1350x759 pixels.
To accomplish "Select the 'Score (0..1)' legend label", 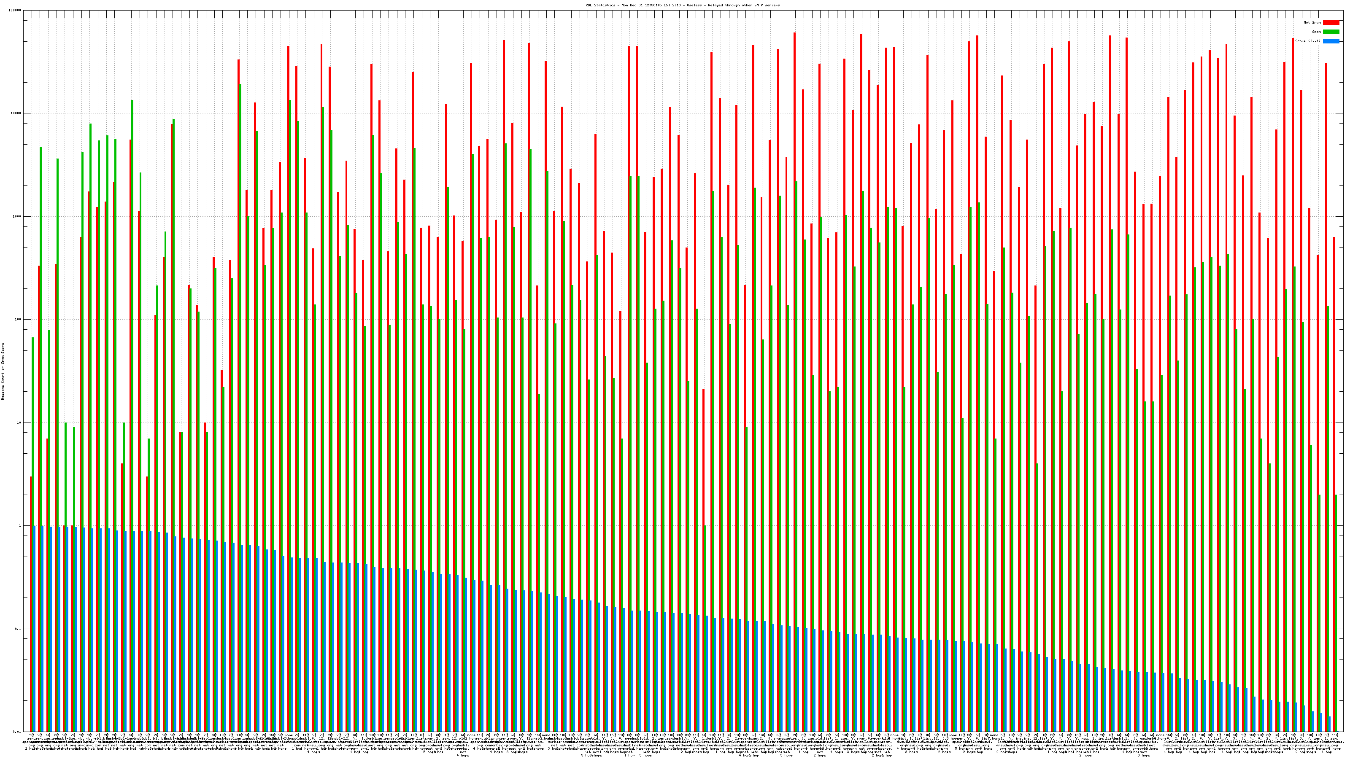I will point(1307,41).
